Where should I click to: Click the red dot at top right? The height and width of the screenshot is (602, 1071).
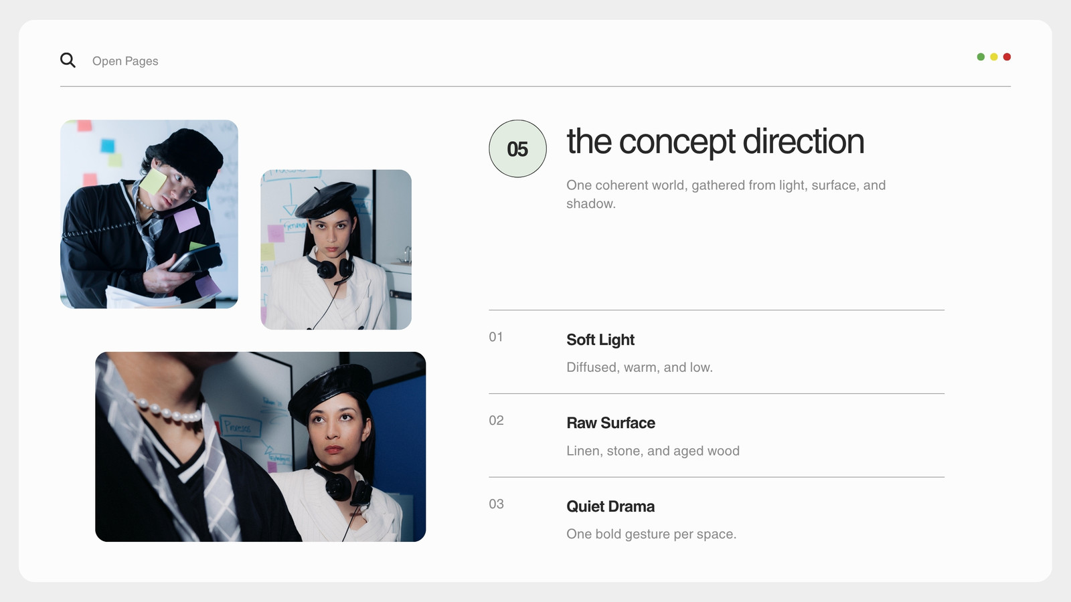(1007, 57)
